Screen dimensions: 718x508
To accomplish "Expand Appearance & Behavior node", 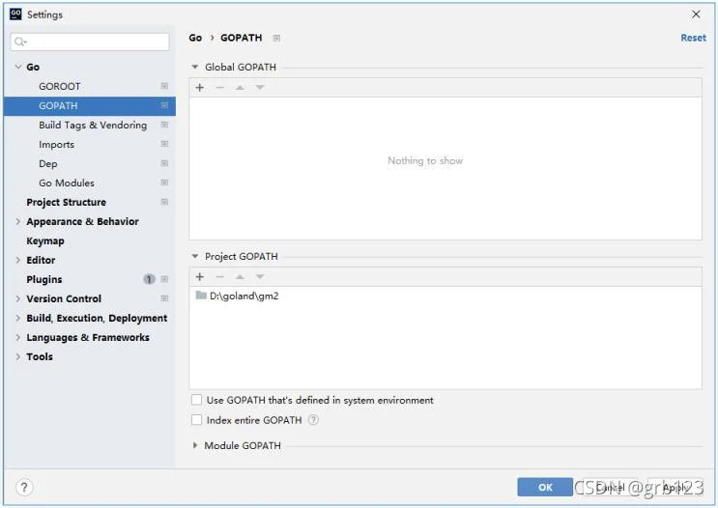I will 18,221.
